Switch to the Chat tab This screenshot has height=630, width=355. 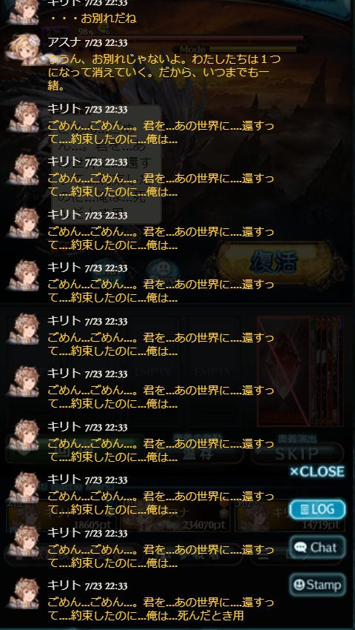coord(317,547)
